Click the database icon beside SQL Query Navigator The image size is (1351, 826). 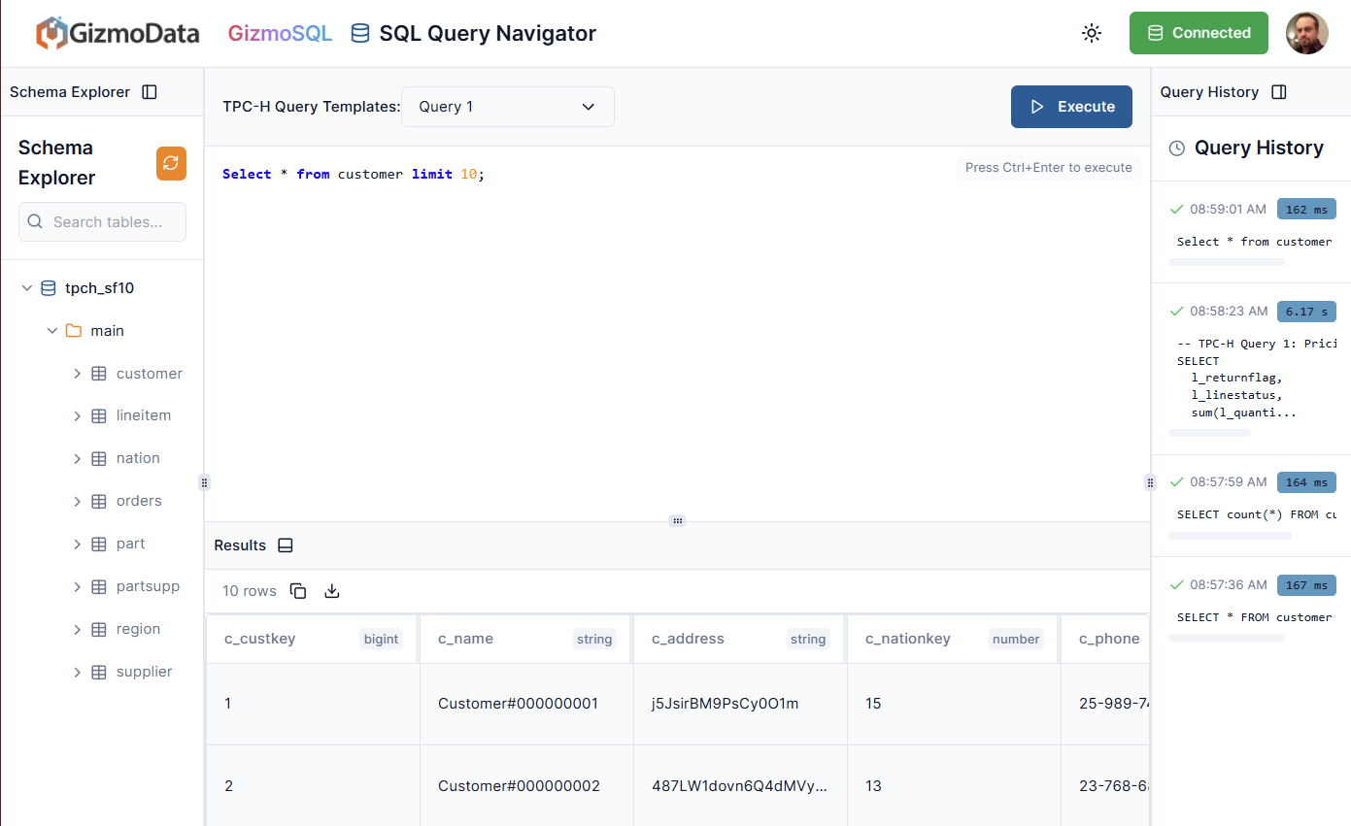pyautogui.click(x=359, y=32)
